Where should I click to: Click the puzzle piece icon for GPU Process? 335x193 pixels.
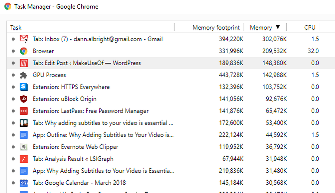click(x=24, y=75)
